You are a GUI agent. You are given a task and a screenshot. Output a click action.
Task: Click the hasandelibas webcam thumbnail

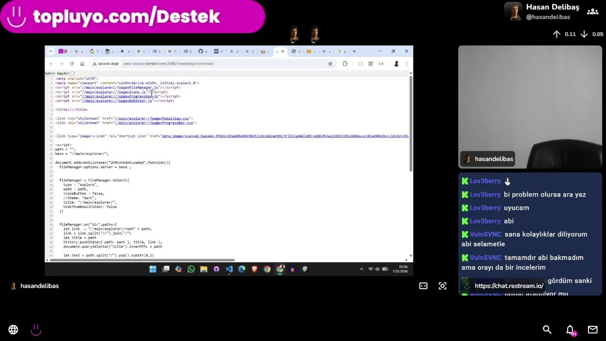click(x=530, y=107)
